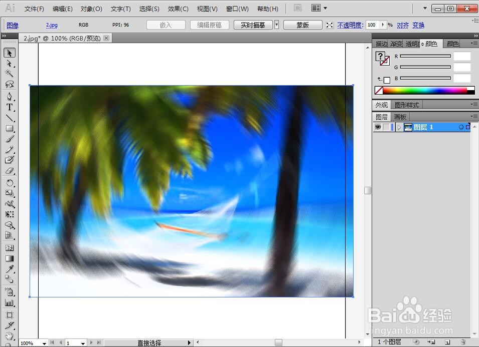Click the 2.jpg linked file link

[52, 26]
